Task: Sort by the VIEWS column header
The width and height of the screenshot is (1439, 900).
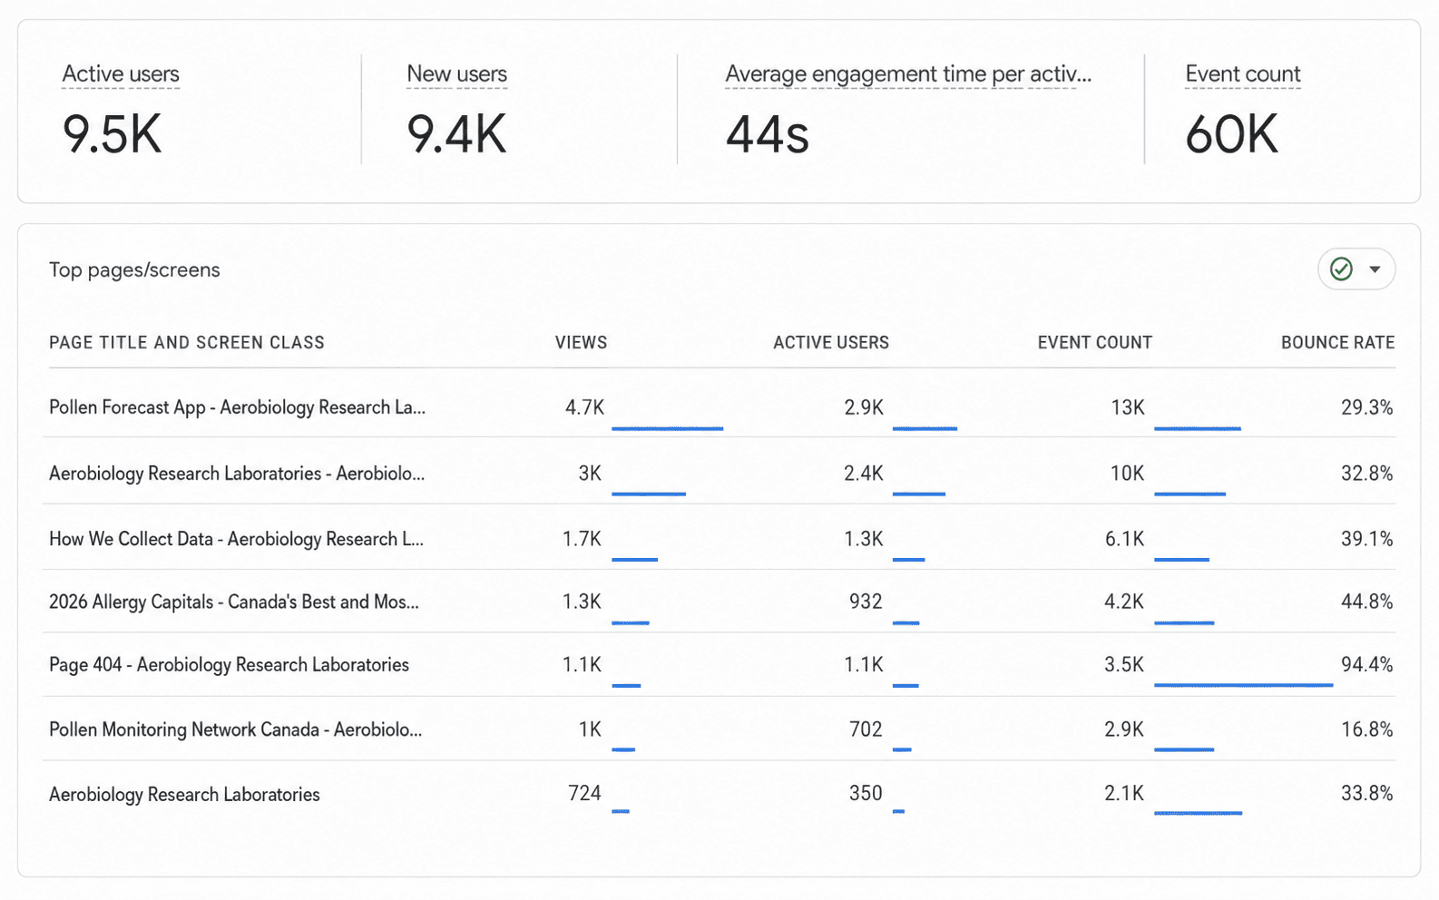Action: pyautogui.click(x=581, y=342)
